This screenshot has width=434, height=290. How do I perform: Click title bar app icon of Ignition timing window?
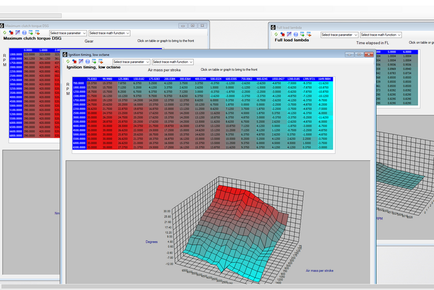click(65, 54)
